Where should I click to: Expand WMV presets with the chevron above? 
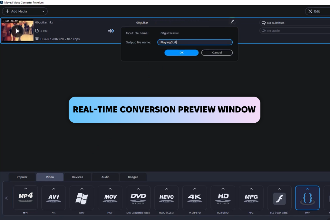tap(82, 189)
